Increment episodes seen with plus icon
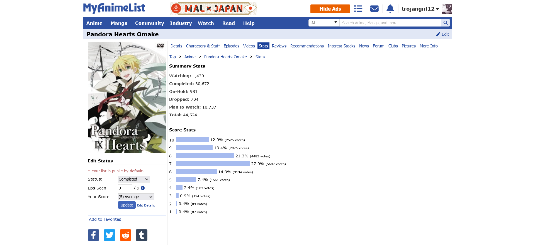The width and height of the screenshot is (535, 245). pyautogui.click(x=143, y=188)
